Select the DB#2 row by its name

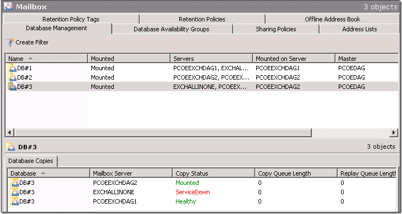tap(24, 77)
